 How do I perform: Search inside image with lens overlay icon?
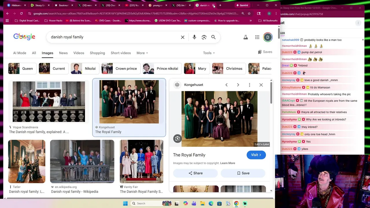click(x=177, y=139)
